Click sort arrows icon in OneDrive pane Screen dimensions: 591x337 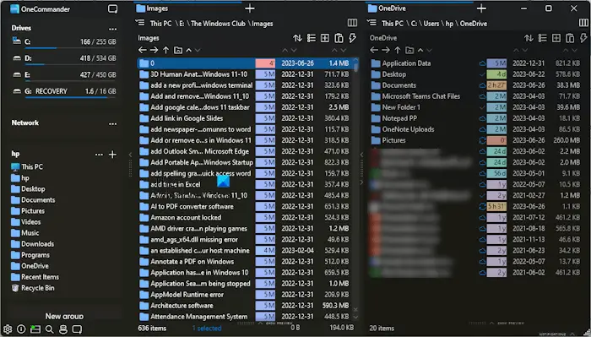pos(529,38)
